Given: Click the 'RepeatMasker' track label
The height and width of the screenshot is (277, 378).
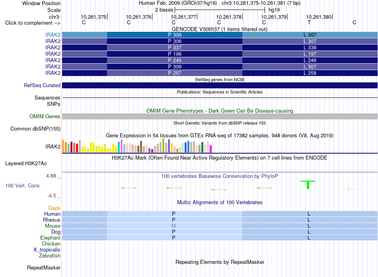Looking at the screenshot, I should 44,267.
